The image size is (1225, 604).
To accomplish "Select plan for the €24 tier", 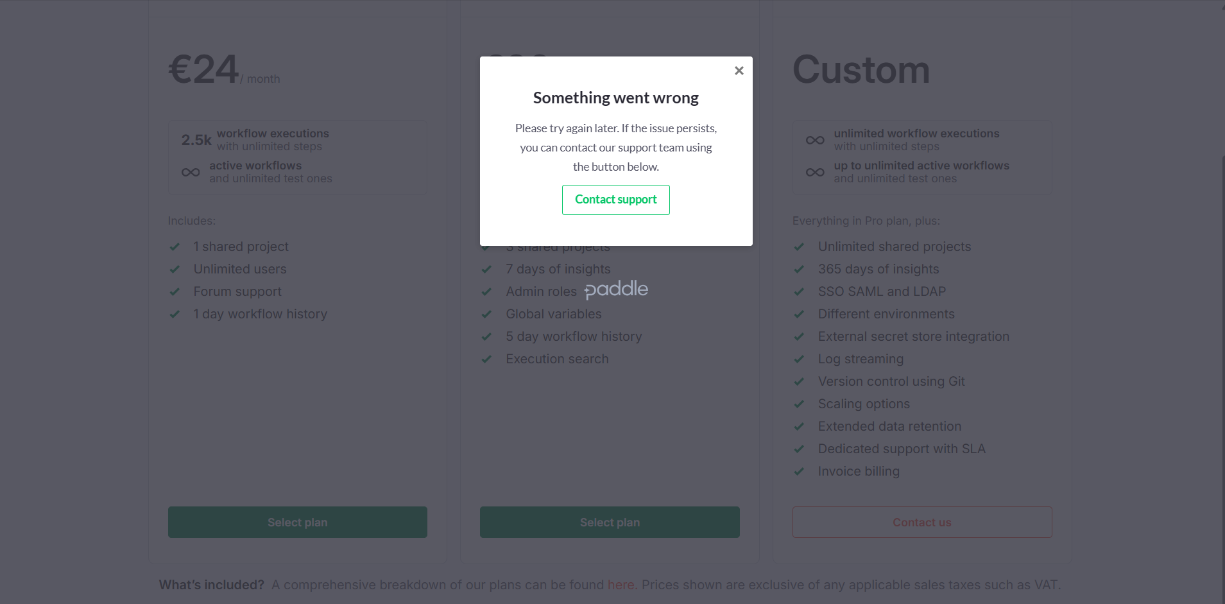I will (x=297, y=522).
